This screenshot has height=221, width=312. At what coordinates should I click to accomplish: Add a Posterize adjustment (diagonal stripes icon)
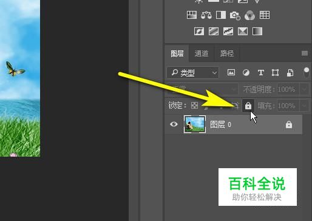pyautogui.click(x=214, y=32)
